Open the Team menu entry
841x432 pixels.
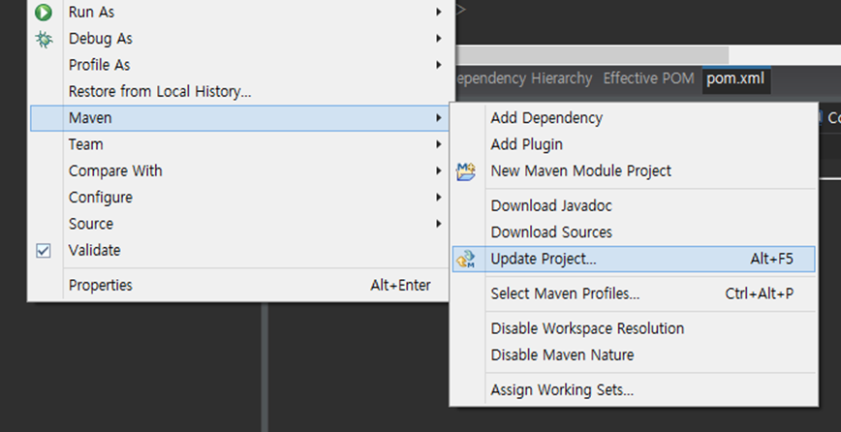(x=239, y=144)
